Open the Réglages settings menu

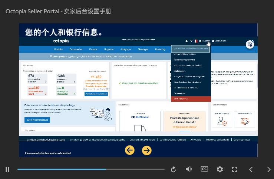[x=205, y=41]
